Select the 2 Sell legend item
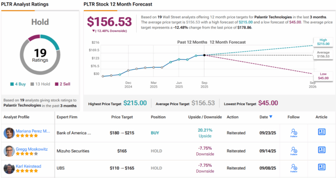 point(63,84)
